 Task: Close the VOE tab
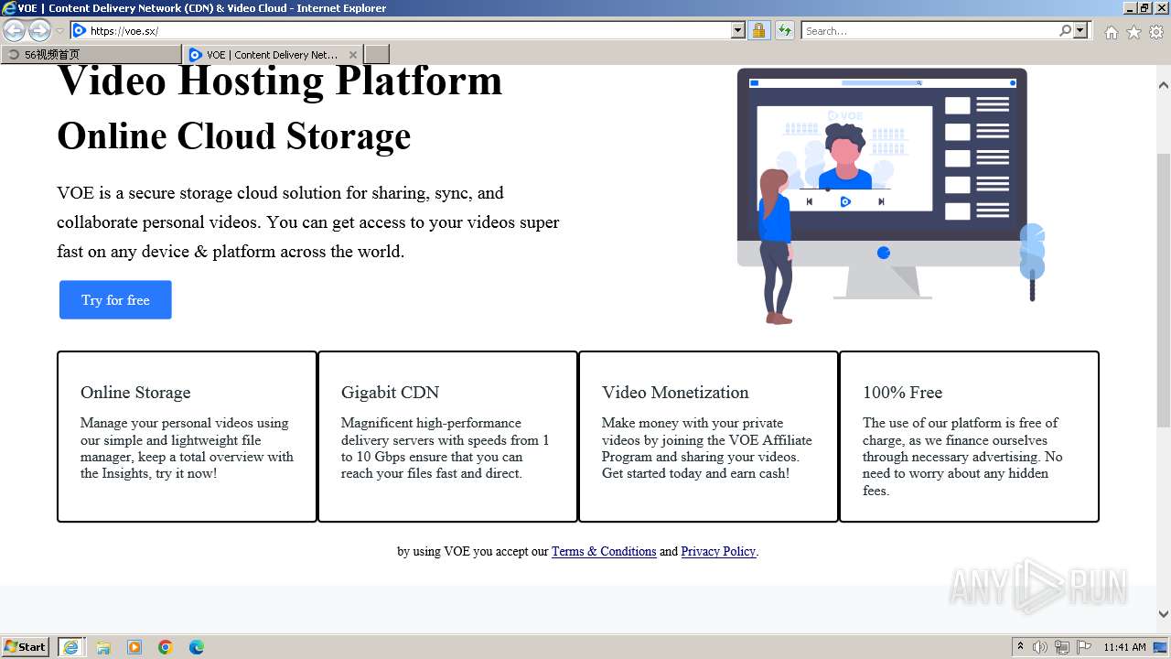tap(353, 55)
